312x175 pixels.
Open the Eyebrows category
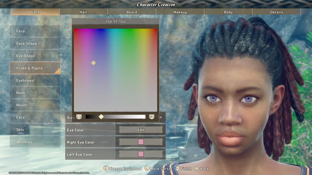pyautogui.click(x=35, y=80)
